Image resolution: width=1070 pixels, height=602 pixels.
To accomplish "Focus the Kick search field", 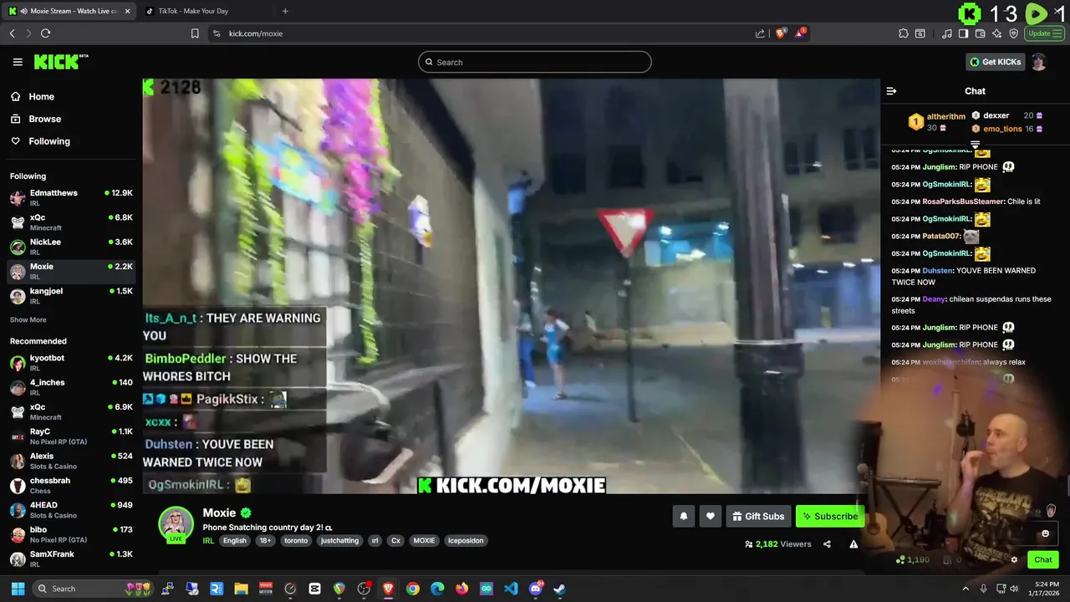I will pyautogui.click(x=535, y=62).
